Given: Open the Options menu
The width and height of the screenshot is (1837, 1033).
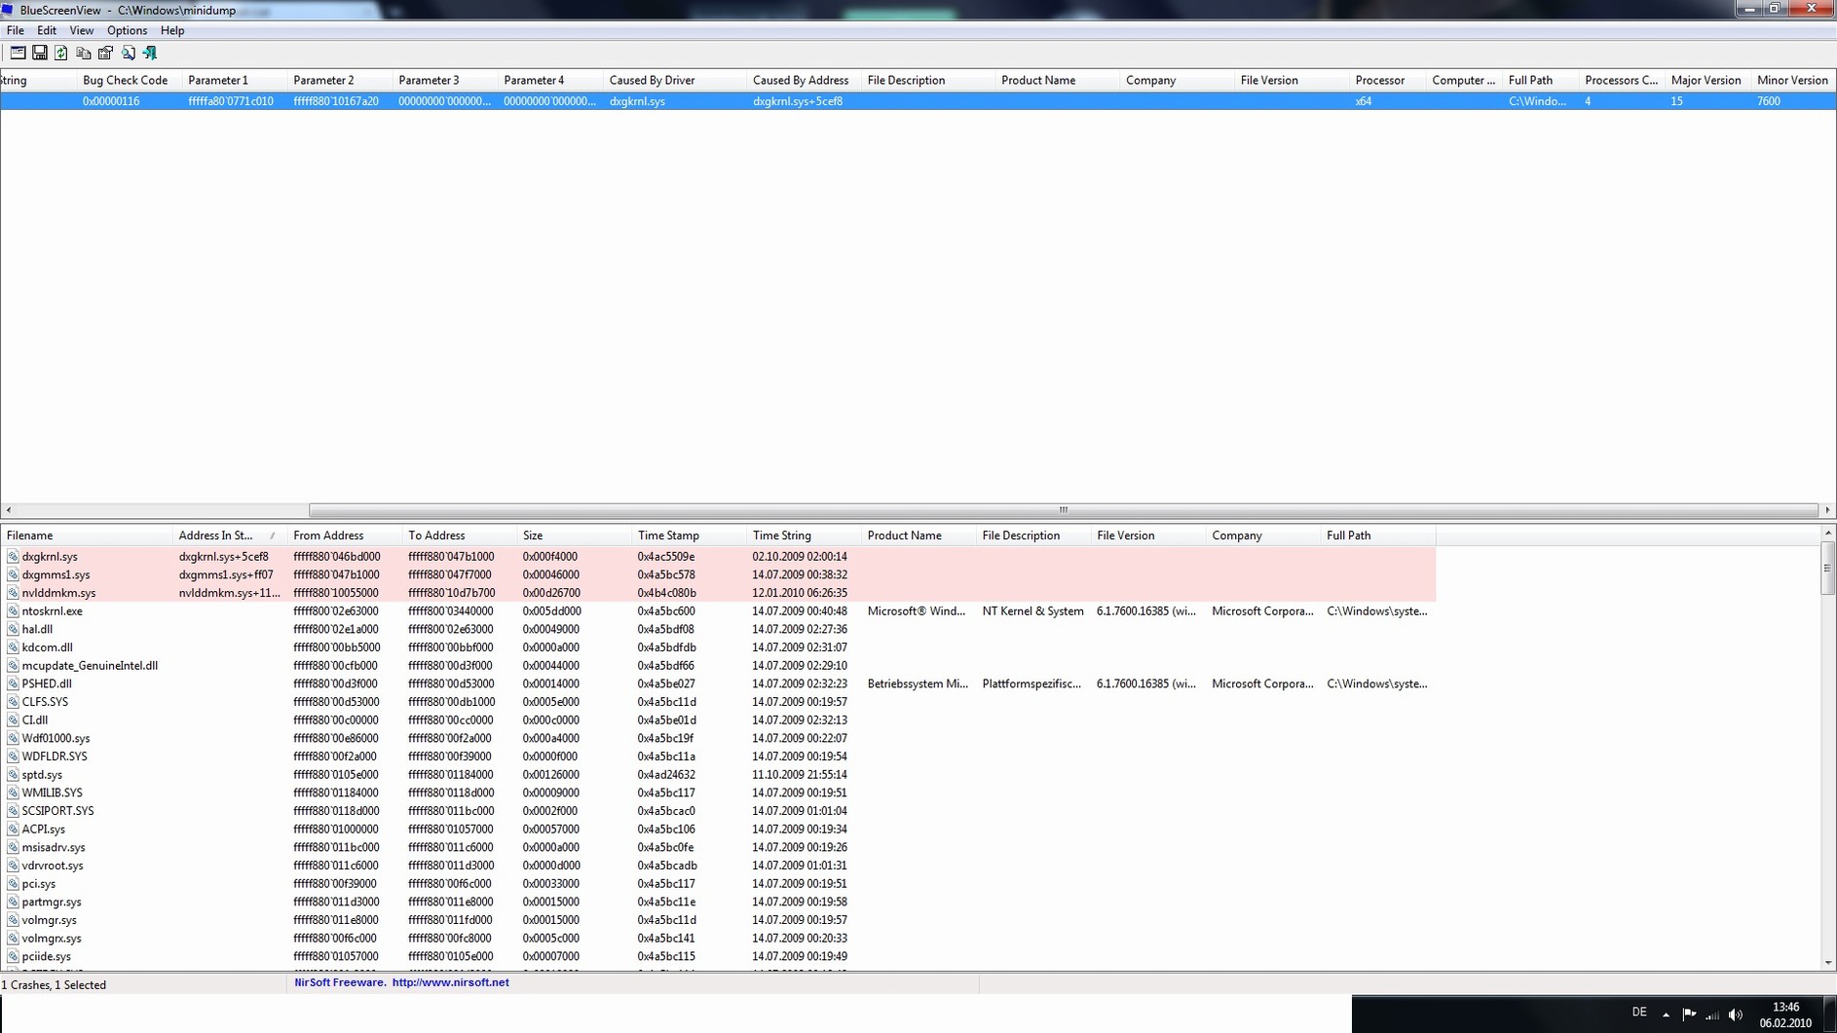Looking at the screenshot, I should (x=127, y=30).
